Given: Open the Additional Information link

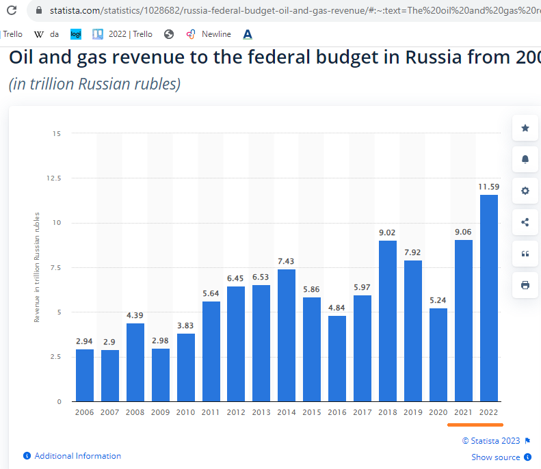Looking at the screenshot, I should pyautogui.click(x=78, y=456).
